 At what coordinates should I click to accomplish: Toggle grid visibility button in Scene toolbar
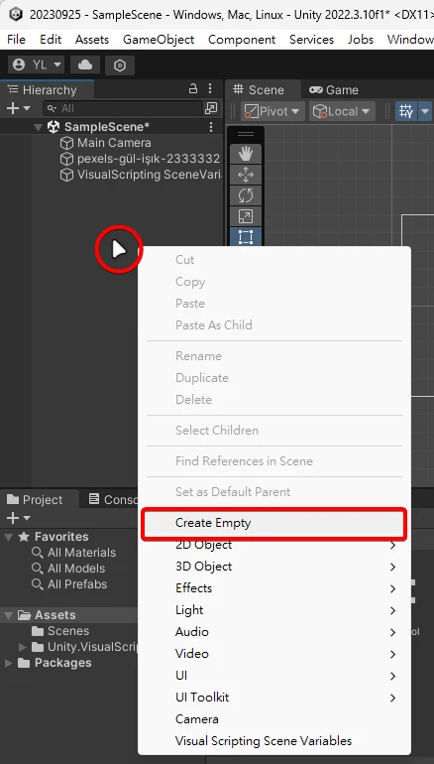406,111
